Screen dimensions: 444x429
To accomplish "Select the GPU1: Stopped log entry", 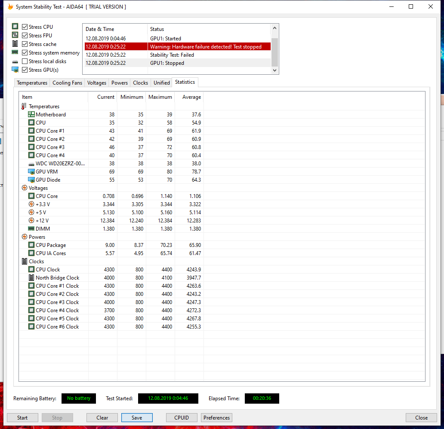I will 178,63.
